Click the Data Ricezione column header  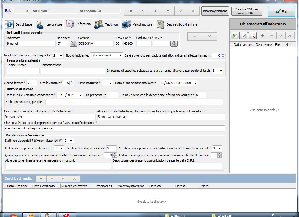pyautogui.click(x=17, y=186)
